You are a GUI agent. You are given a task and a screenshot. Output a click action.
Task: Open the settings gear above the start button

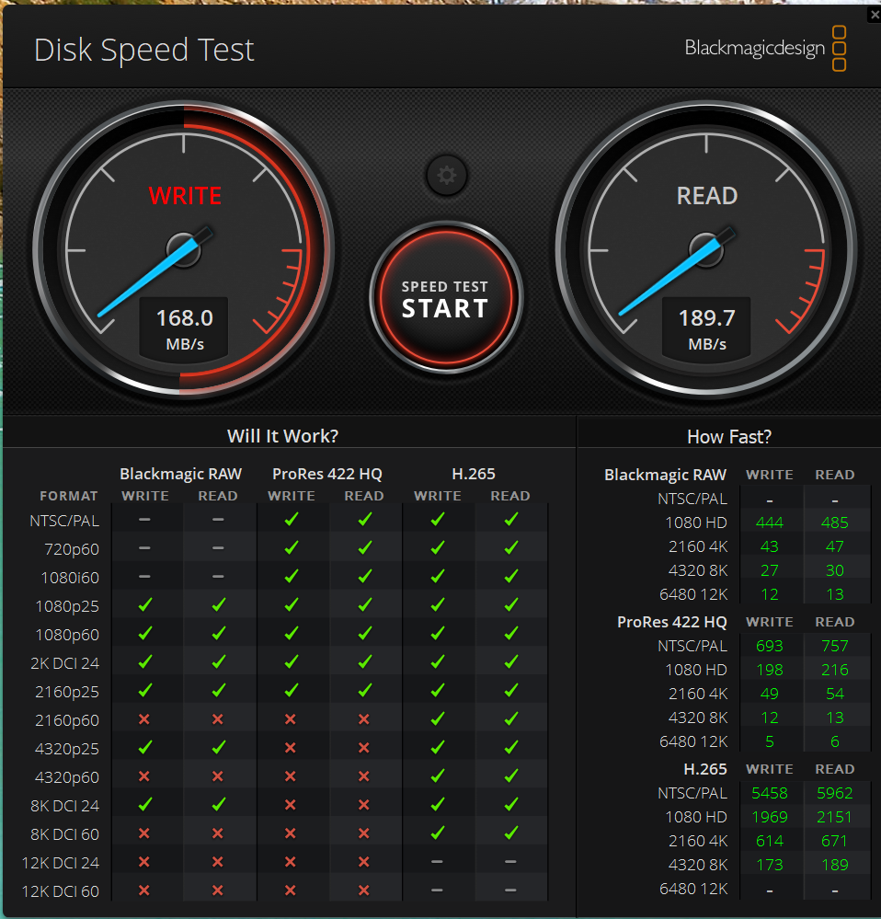446,175
